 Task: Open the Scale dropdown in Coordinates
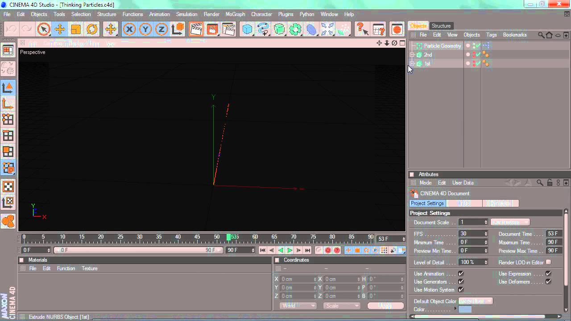[x=342, y=306]
